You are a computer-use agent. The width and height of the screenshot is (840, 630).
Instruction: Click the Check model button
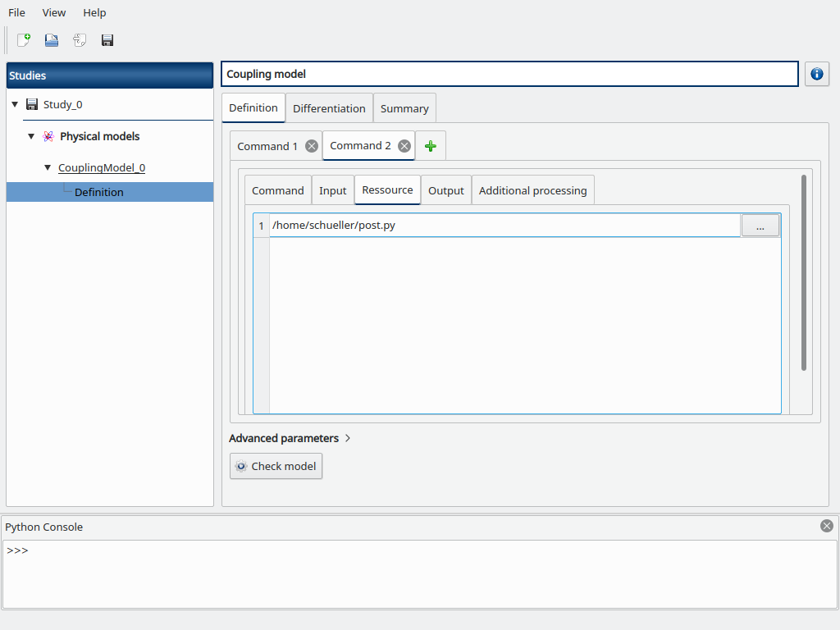coord(276,466)
